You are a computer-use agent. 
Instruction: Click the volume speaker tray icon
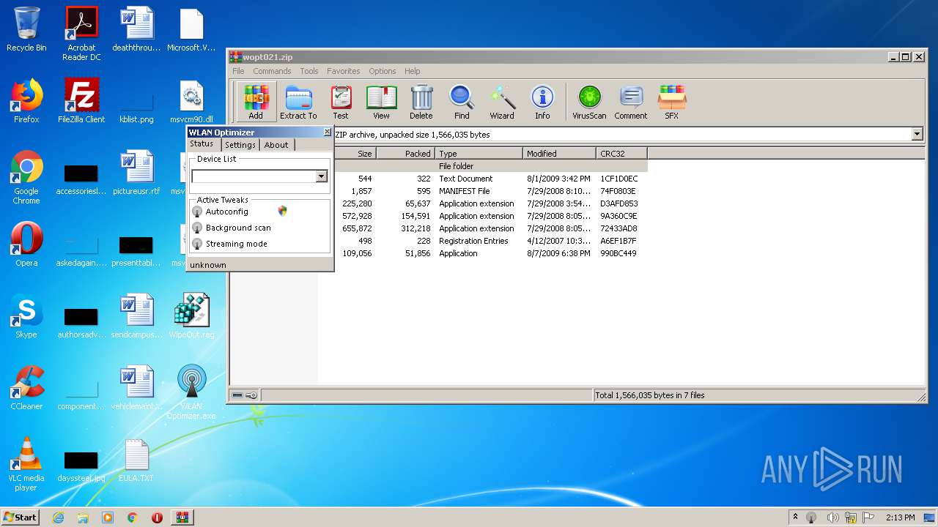pyautogui.click(x=833, y=517)
